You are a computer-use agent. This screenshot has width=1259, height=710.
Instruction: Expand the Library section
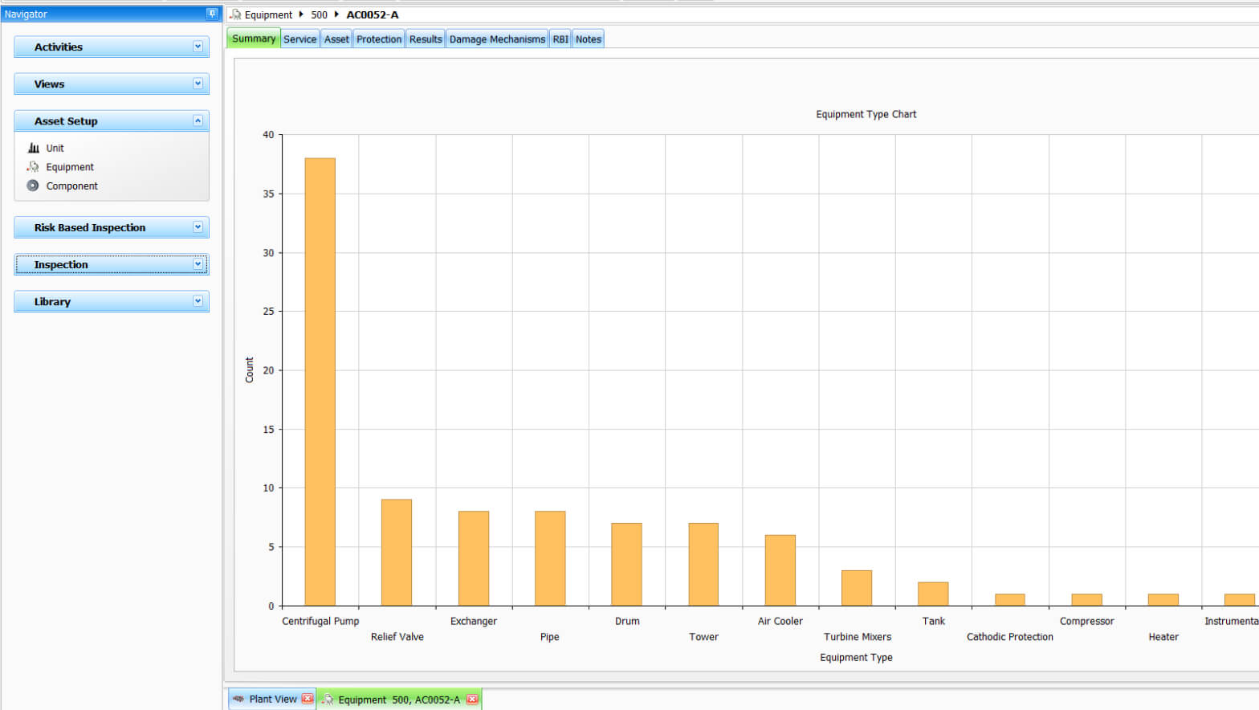pyautogui.click(x=198, y=301)
